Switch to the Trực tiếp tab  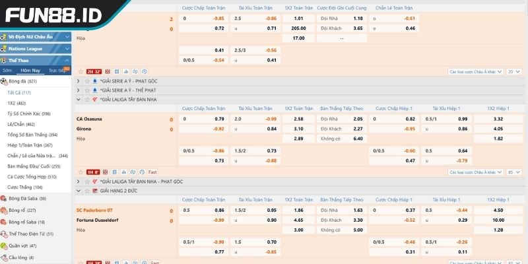(x=61, y=70)
